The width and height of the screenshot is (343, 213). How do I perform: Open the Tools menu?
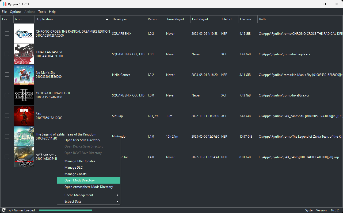pyautogui.click(x=42, y=12)
